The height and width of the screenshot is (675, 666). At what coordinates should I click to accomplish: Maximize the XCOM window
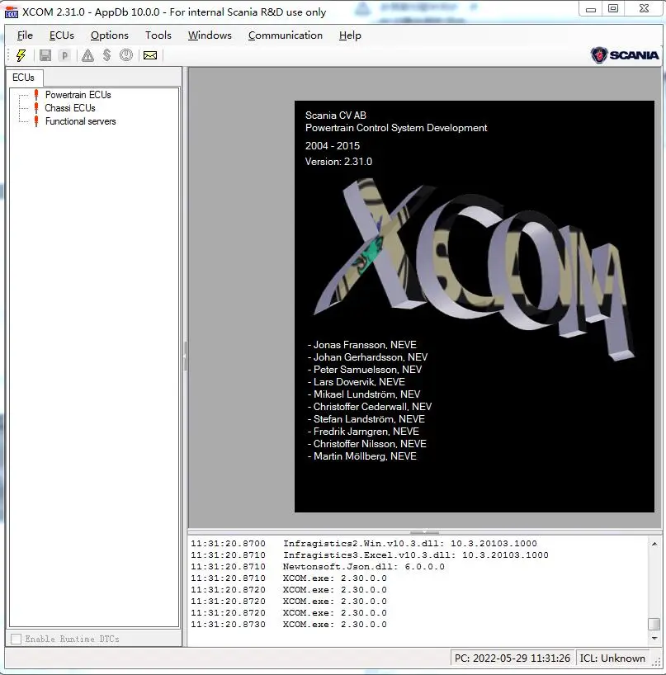click(x=613, y=9)
